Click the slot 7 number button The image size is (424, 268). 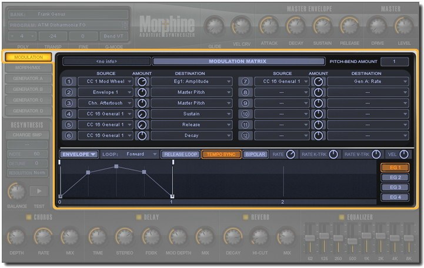(x=245, y=82)
